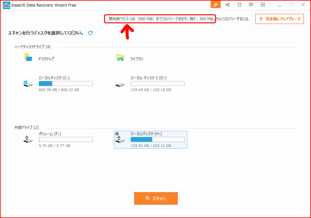This screenshot has width=311, height=218.
Task: Click the さらにリカバリーするには text
Action: click(x=232, y=19)
